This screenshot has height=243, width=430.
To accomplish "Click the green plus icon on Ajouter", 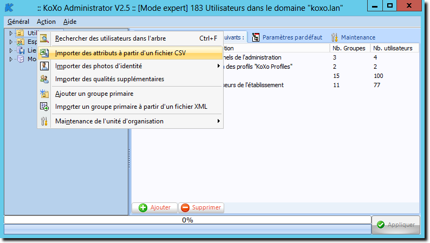I will pyautogui.click(x=142, y=208).
